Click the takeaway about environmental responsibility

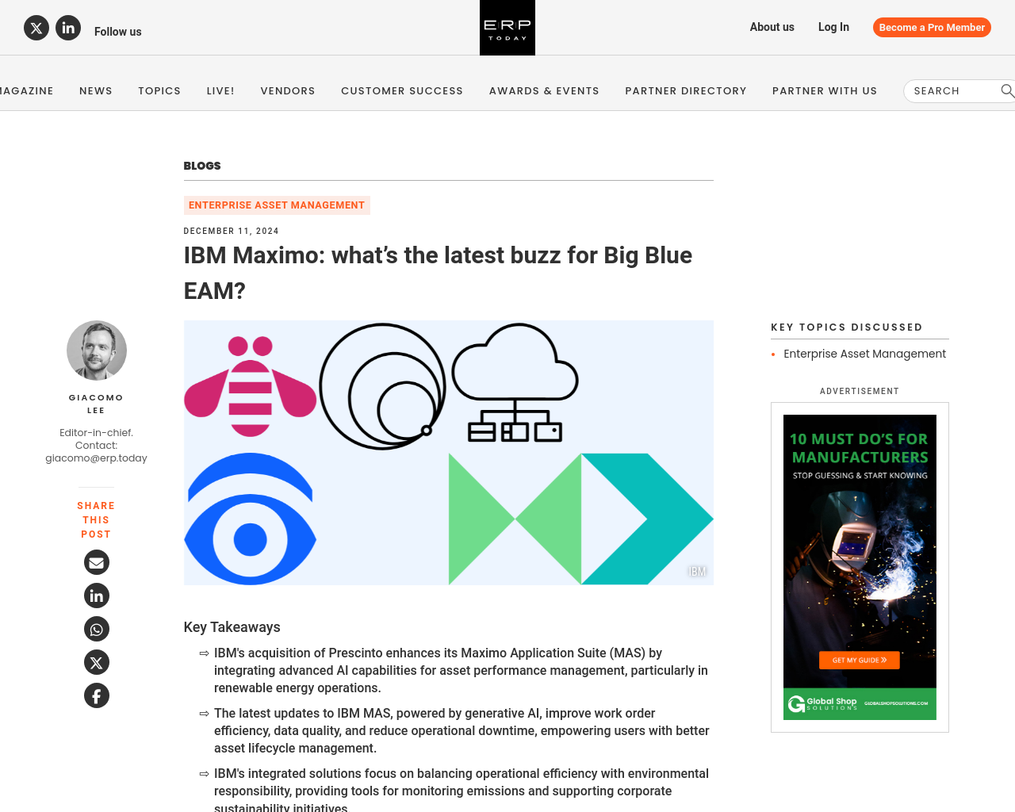pyautogui.click(x=462, y=790)
